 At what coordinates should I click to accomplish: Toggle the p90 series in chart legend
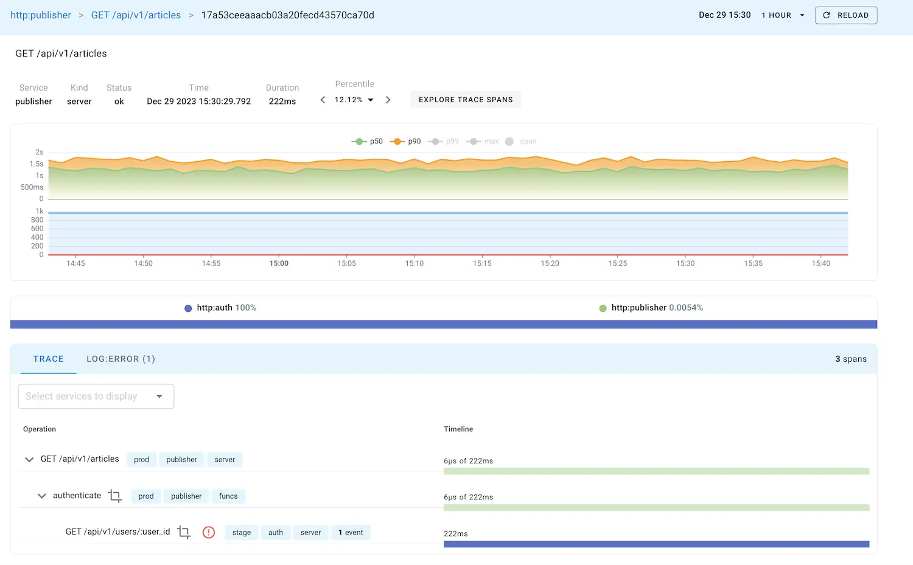406,142
